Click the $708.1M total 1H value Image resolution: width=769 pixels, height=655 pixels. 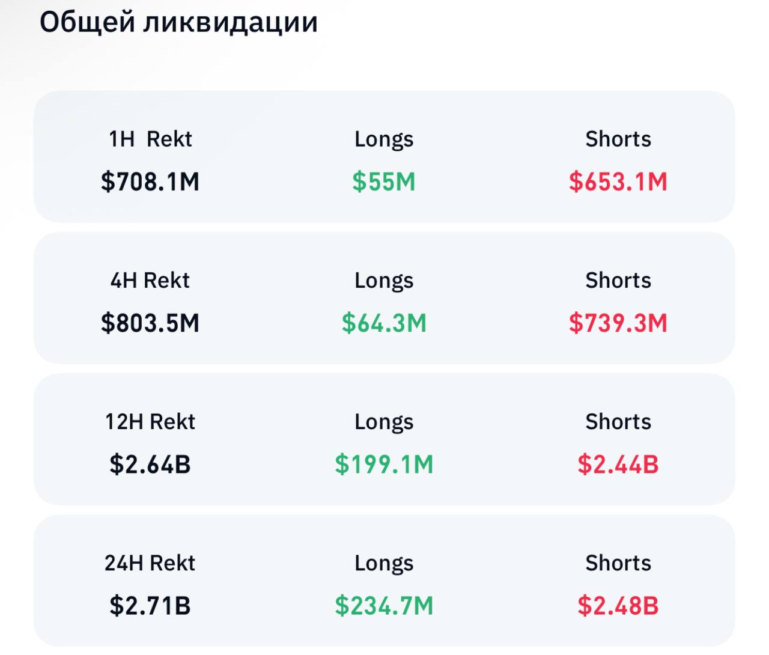pos(150,181)
